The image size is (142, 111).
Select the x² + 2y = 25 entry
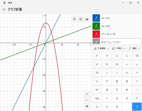point(121,34)
